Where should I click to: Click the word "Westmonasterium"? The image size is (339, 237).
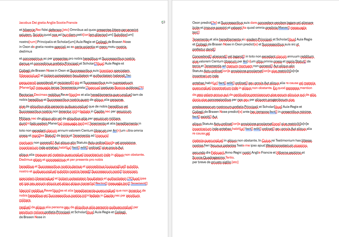coord(279,145)
